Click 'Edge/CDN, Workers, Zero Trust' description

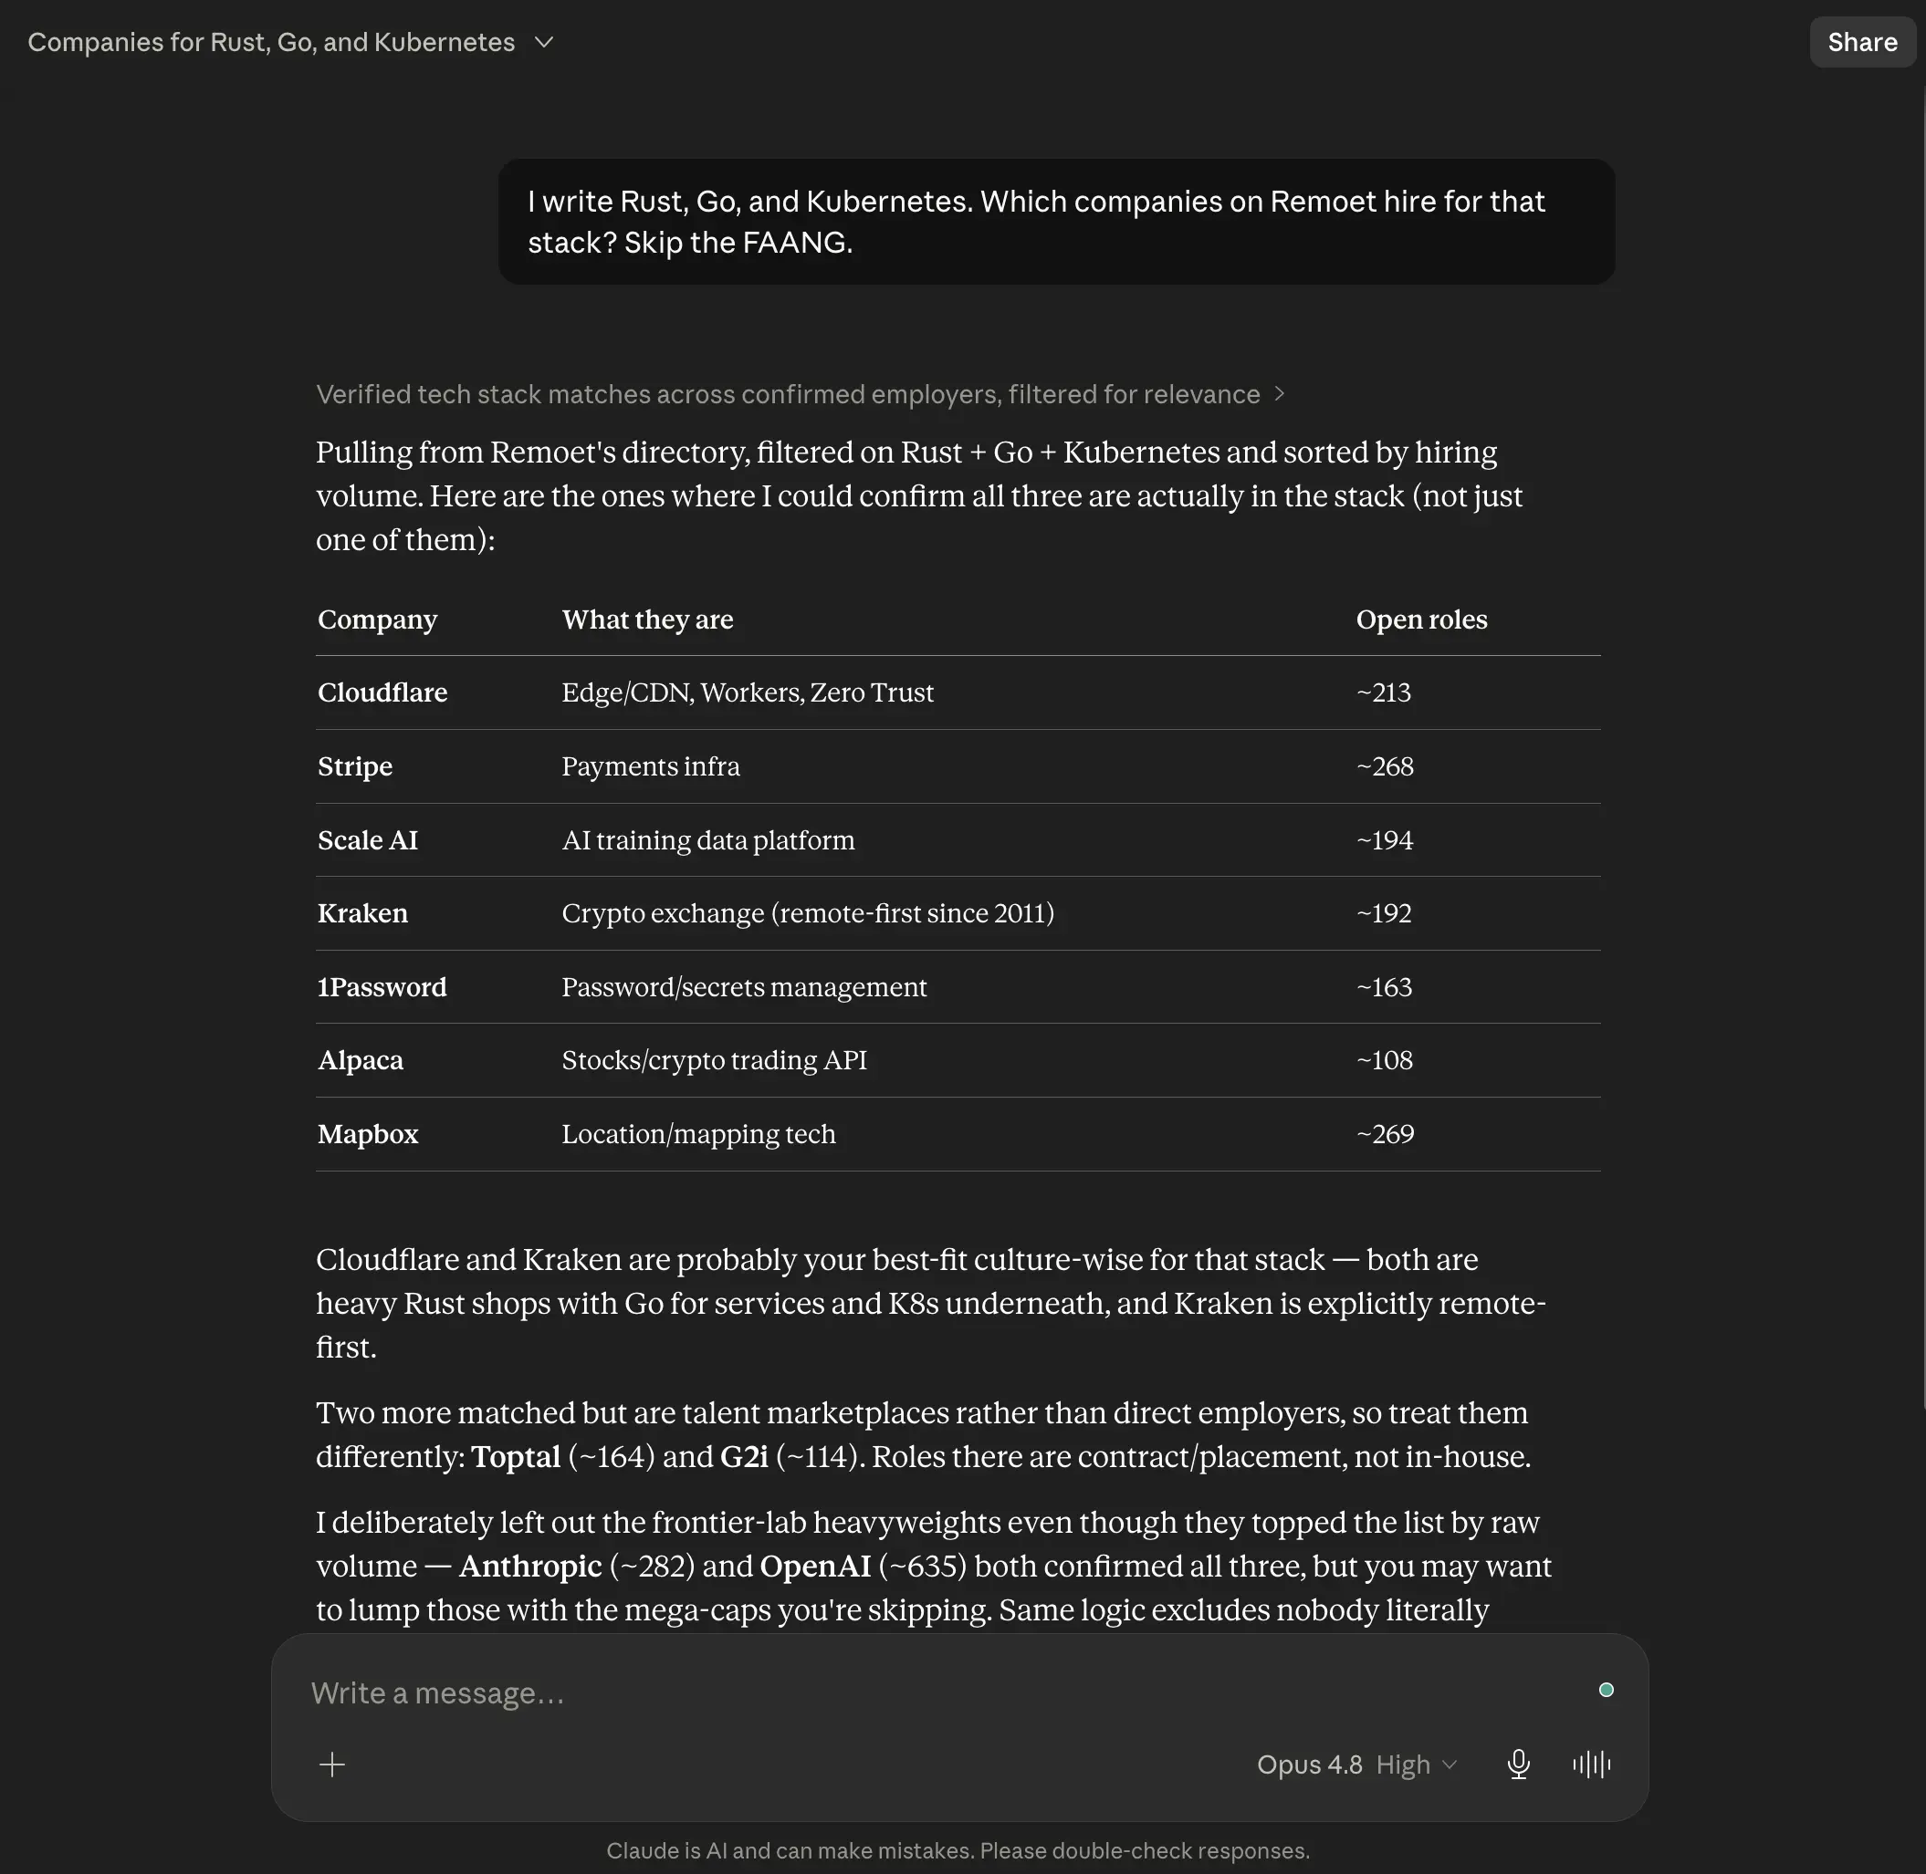748,692
